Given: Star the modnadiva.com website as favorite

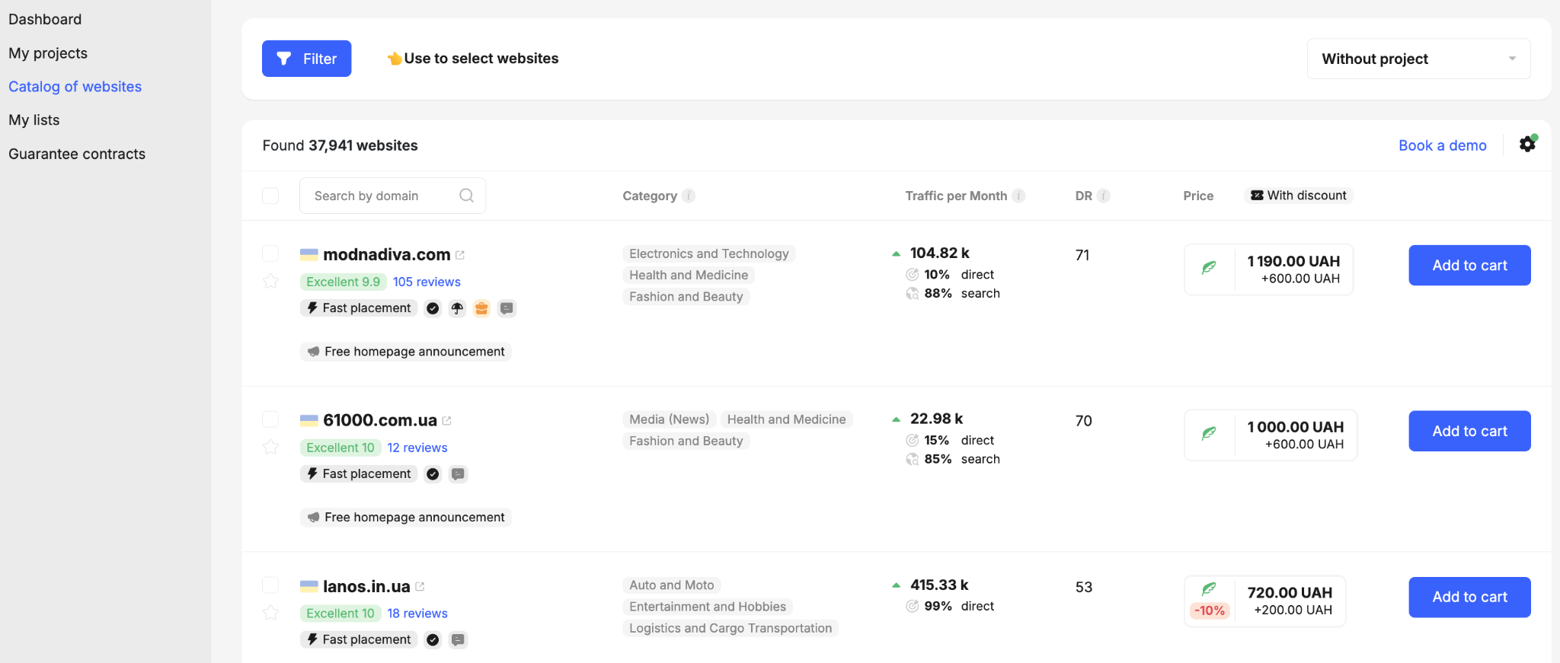Looking at the screenshot, I should [x=270, y=282].
